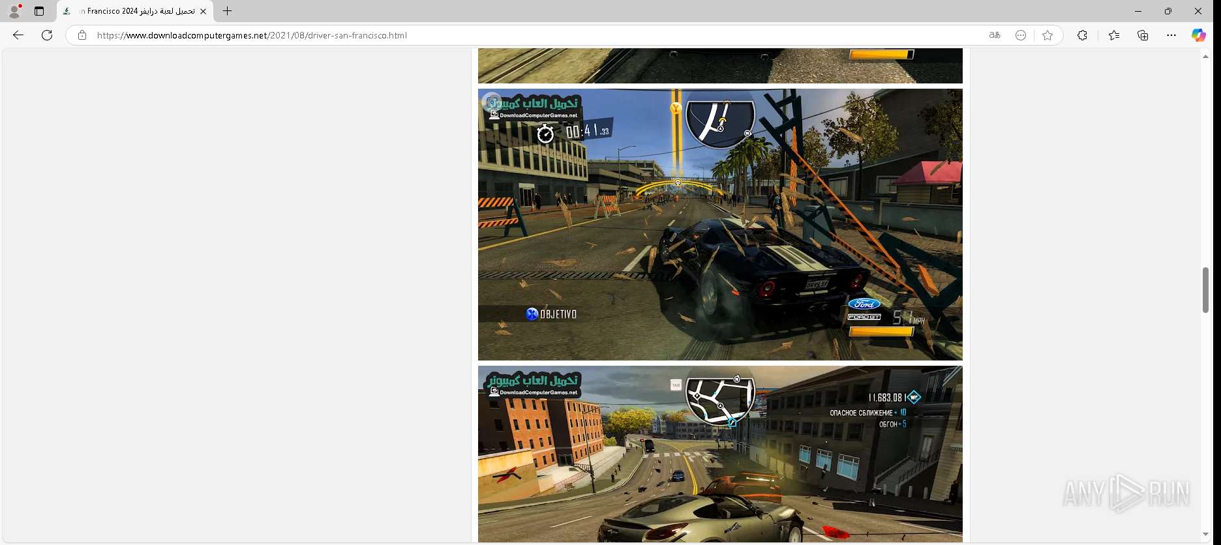Open the Collections icon
Image resolution: width=1221 pixels, height=545 pixels.
(1143, 35)
